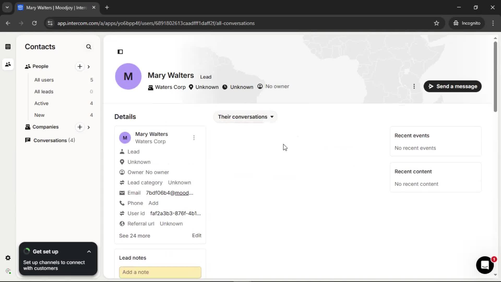Open the Intercom inbox icon in left rail
Viewport: 501px width, 282px height.
click(x=8, y=47)
